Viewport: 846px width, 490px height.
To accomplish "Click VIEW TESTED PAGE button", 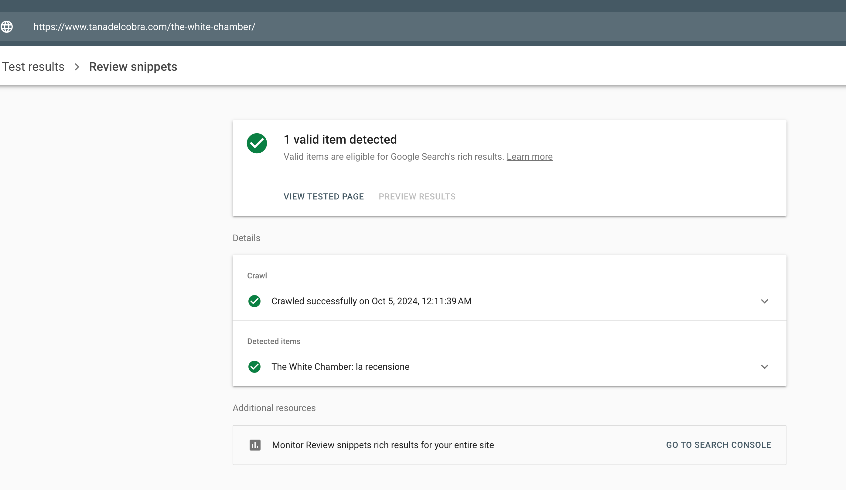I will (324, 197).
